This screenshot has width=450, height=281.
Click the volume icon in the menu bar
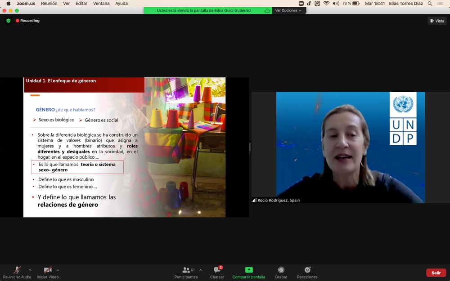[x=336, y=4]
